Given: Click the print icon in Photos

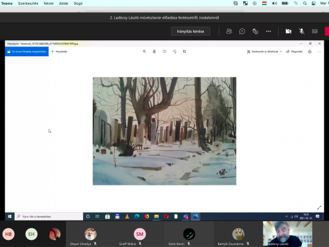Looking at the screenshot, I should pyautogui.click(x=310, y=52).
